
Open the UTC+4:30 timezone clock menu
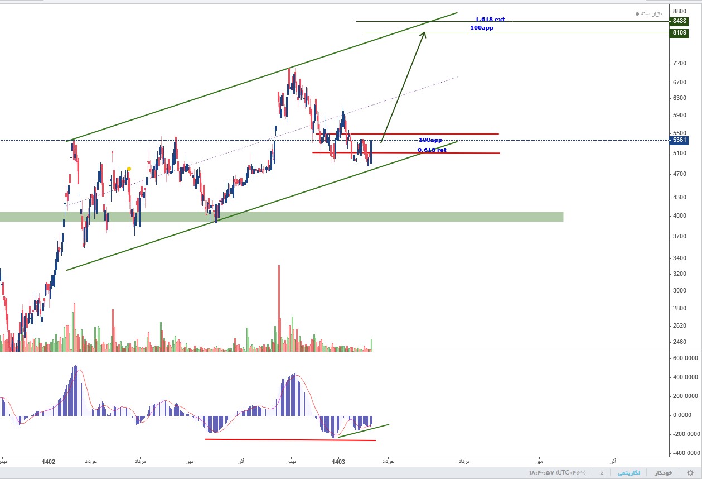tap(557, 473)
